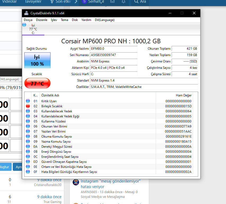Click status orb for Denetçi Meşgul Süresi
The width and height of the screenshot is (226, 204).
point(28,146)
